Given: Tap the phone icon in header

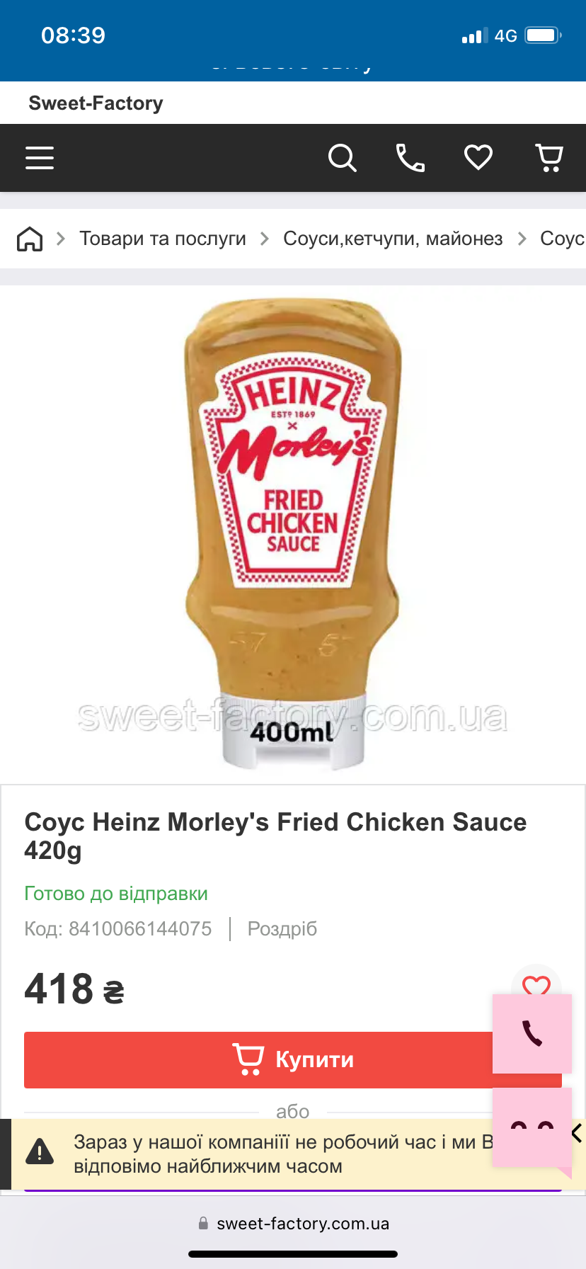Looking at the screenshot, I should 410,158.
